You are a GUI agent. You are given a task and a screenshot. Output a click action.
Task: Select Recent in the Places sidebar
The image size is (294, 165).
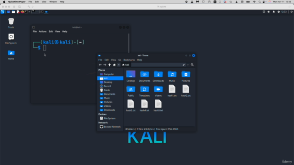coord(110,86)
